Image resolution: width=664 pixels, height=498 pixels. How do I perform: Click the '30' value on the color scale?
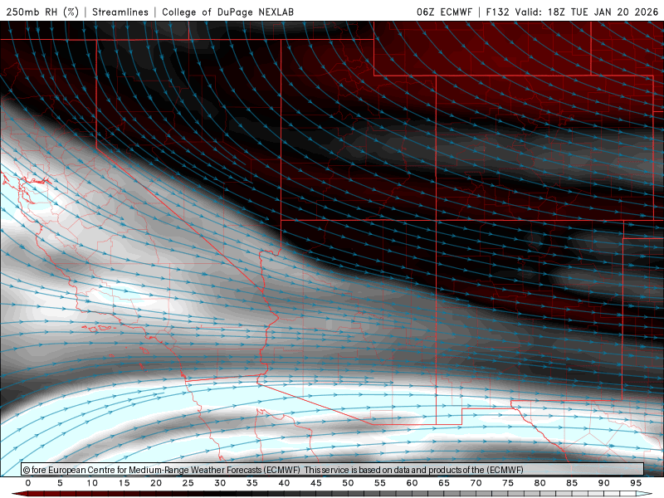click(220, 483)
